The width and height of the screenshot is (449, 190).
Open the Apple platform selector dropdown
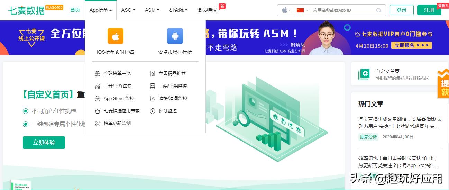286,10
